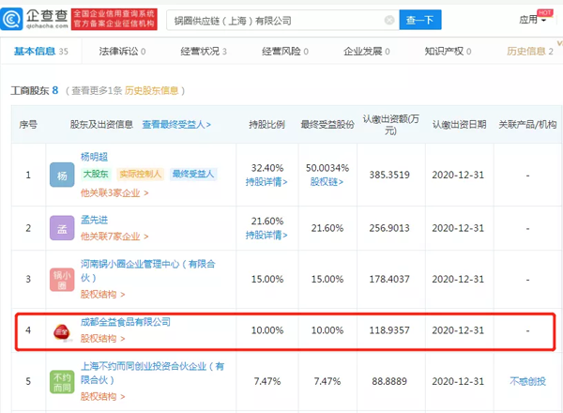563x413 pixels.
Task: Expand 股权结构 for 成都全益食品有限公司
Action: pos(101,339)
